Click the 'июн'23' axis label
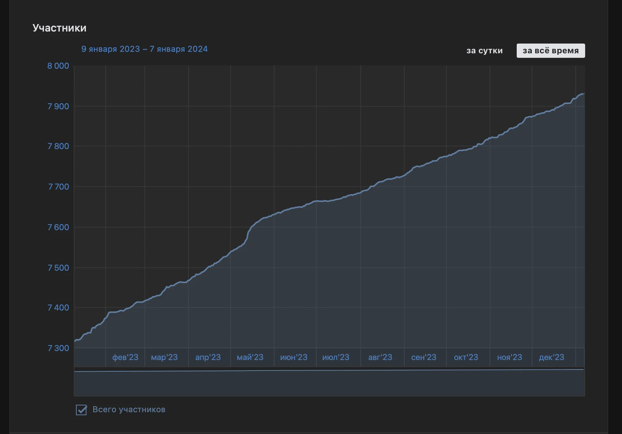 (x=294, y=357)
